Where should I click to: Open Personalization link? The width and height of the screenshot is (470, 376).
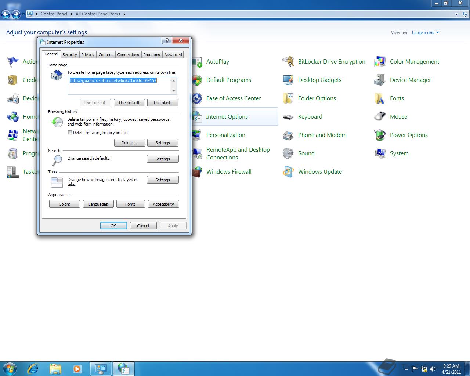click(226, 135)
